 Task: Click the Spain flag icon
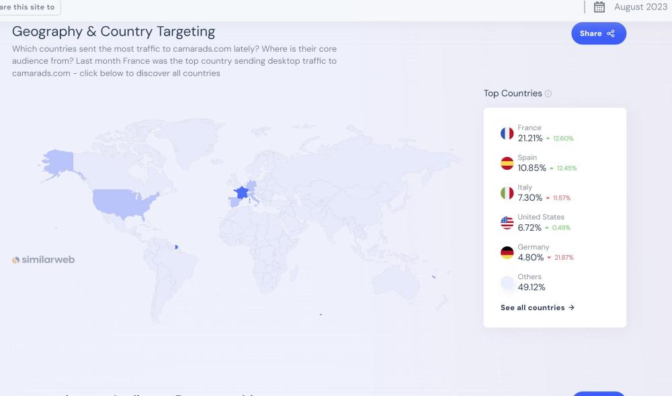click(507, 163)
